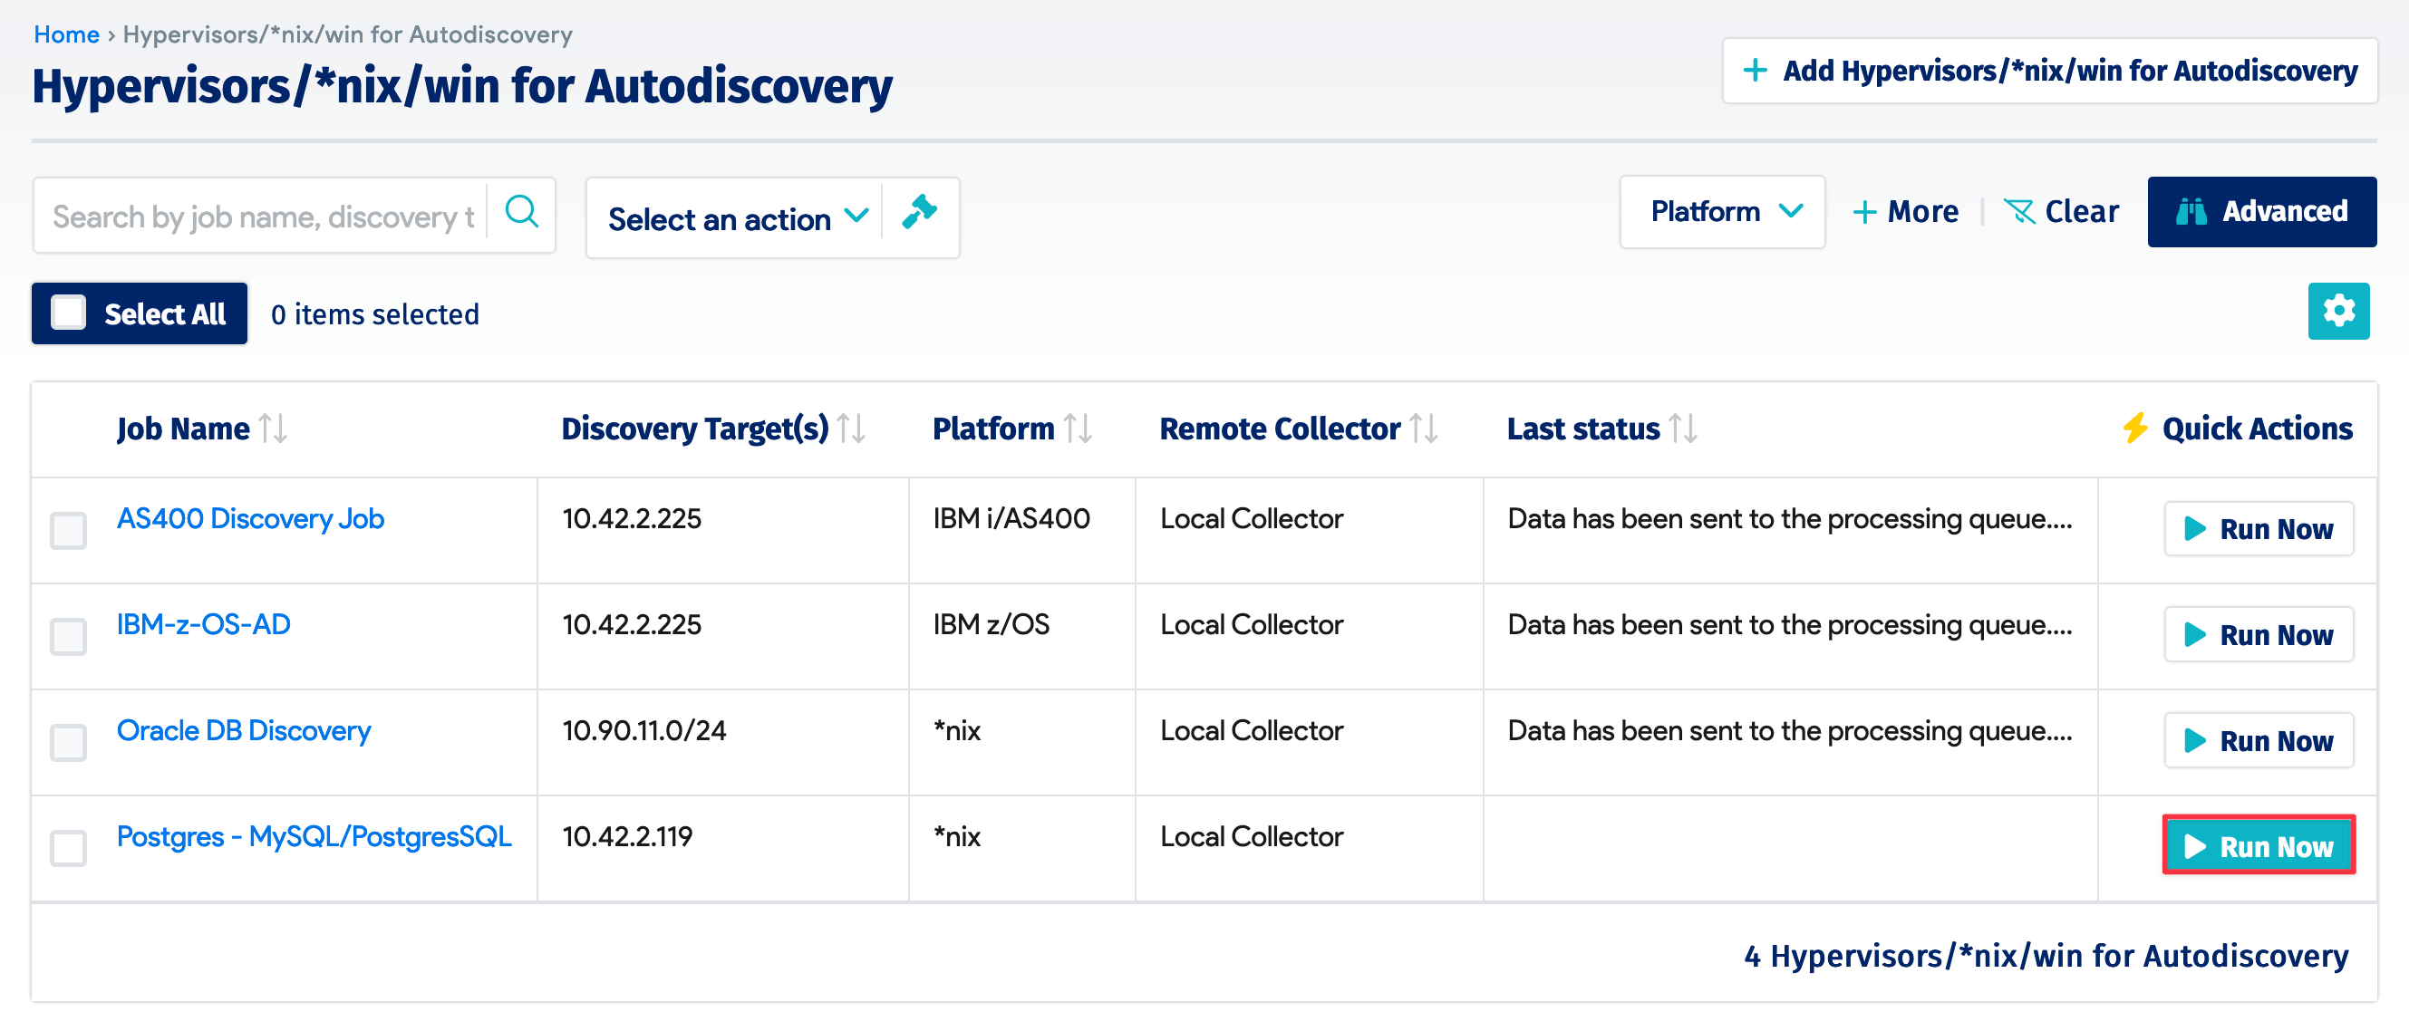
Task: Open the IBM-z-OS-AD job details
Action: pyautogui.click(x=203, y=624)
